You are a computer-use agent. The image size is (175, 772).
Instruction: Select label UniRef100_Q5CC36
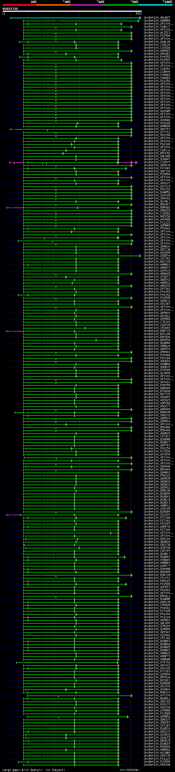pyautogui.click(x=157, y=250)
